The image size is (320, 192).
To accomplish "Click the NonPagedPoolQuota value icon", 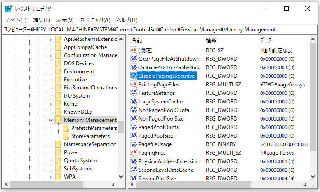I will [134, 110].
